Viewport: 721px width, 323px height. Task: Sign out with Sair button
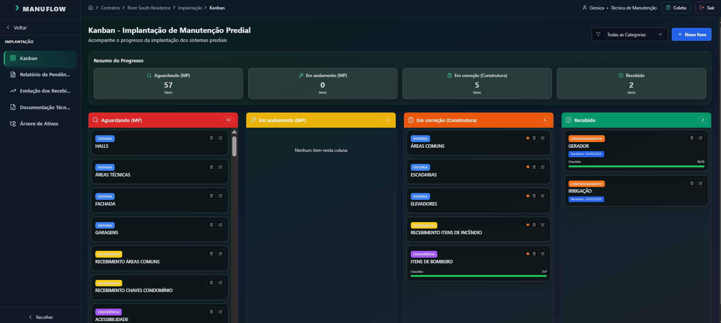pyautogui.click(x=707, y=8)
